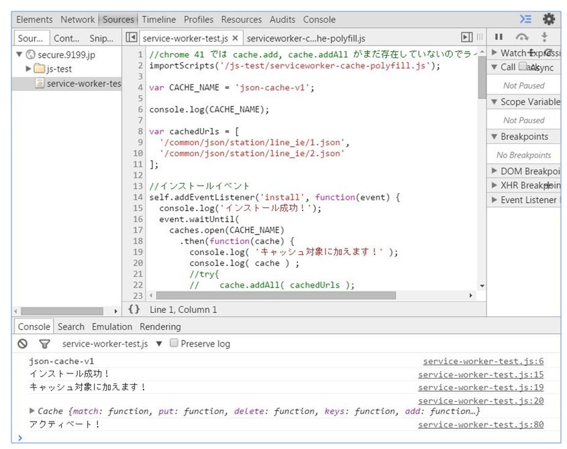Open the serviceworker-cache-polyfill.js editor tab

(x=306, y=38)
